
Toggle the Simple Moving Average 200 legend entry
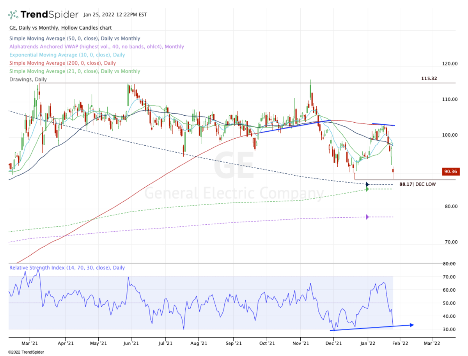click(62, 63)
